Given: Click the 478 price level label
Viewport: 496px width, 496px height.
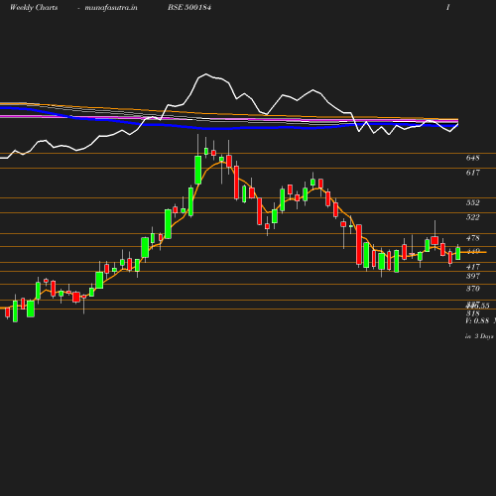Looking at the screenshot, I should click(472, 238).
